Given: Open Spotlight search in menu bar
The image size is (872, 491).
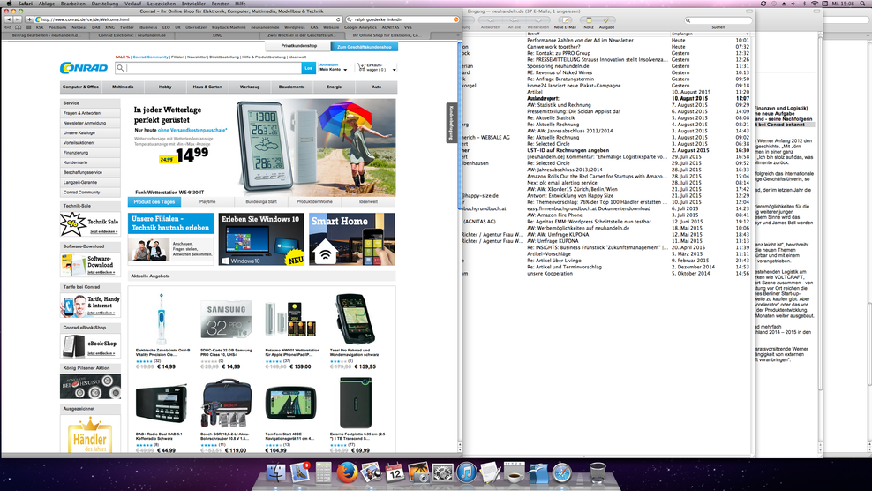Looking at the screenshot, I should (x=864, y=4).
